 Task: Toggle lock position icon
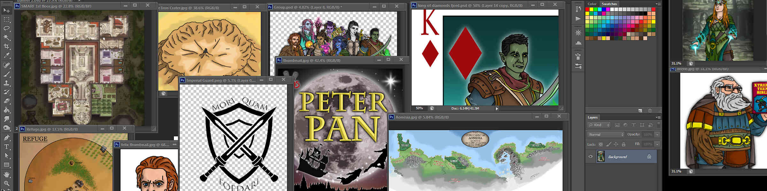point(616,145)
